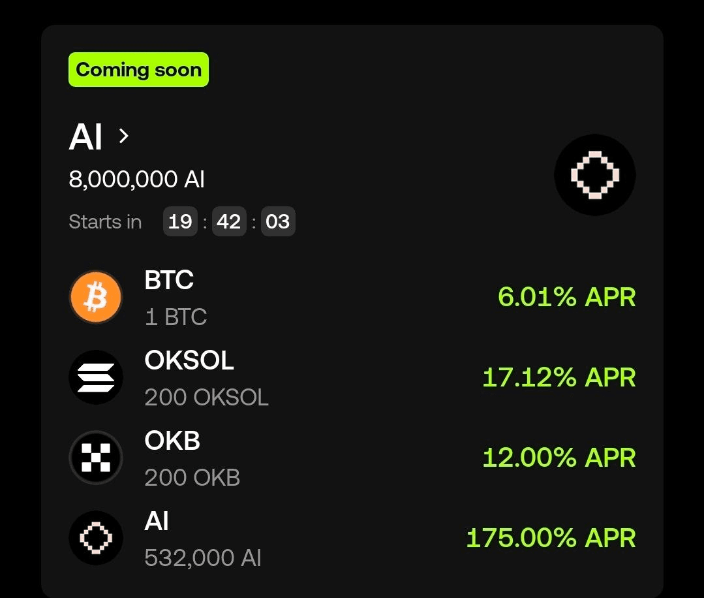The width and height of the screenshot is (704, 598).
Task: Click the 12.00% APR value
Action: tap(559, 458)
